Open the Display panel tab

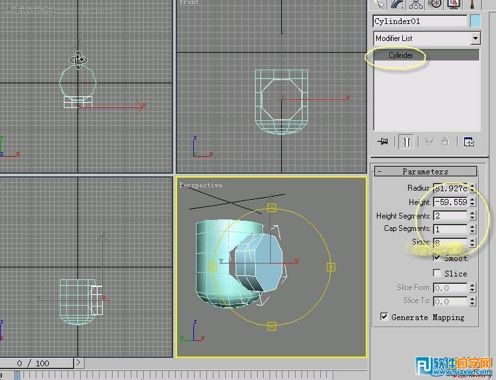pos(453,4)
